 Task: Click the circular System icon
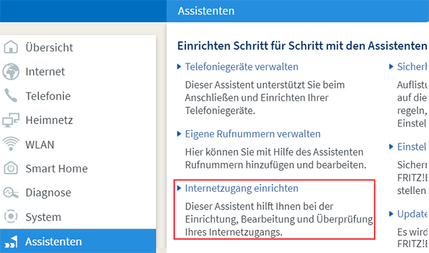coord(11,217)
